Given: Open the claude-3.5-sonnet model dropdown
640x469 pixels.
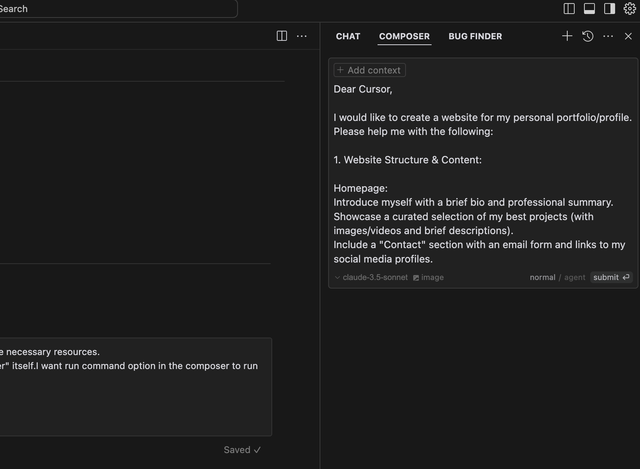Looking at the screenshot, I should click(371, 277).
